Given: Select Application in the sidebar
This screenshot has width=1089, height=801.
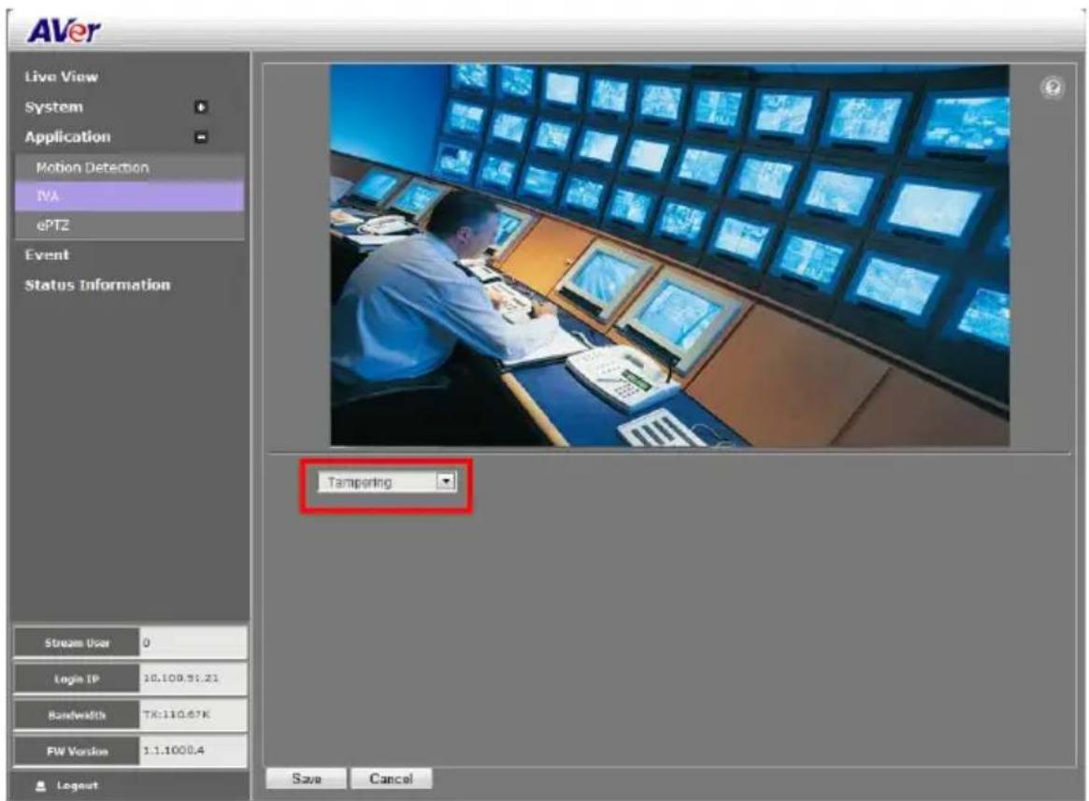Looking at the screenshot, I should [x=67, y=136].
